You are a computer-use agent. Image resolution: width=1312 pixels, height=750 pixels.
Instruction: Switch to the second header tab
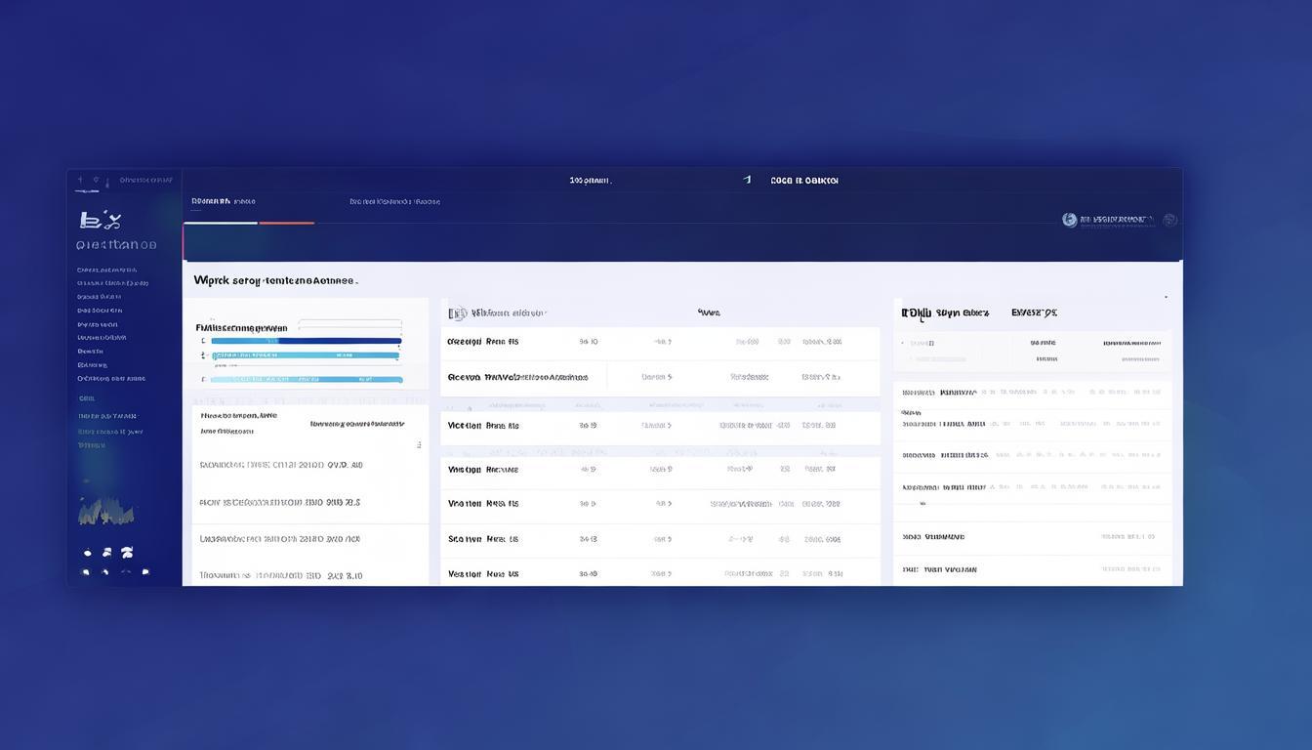[x=394, y=202]
